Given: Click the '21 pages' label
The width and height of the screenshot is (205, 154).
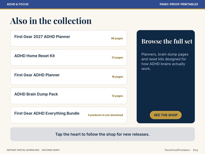Looking at the screenshot, I should (x=117, y=58).
